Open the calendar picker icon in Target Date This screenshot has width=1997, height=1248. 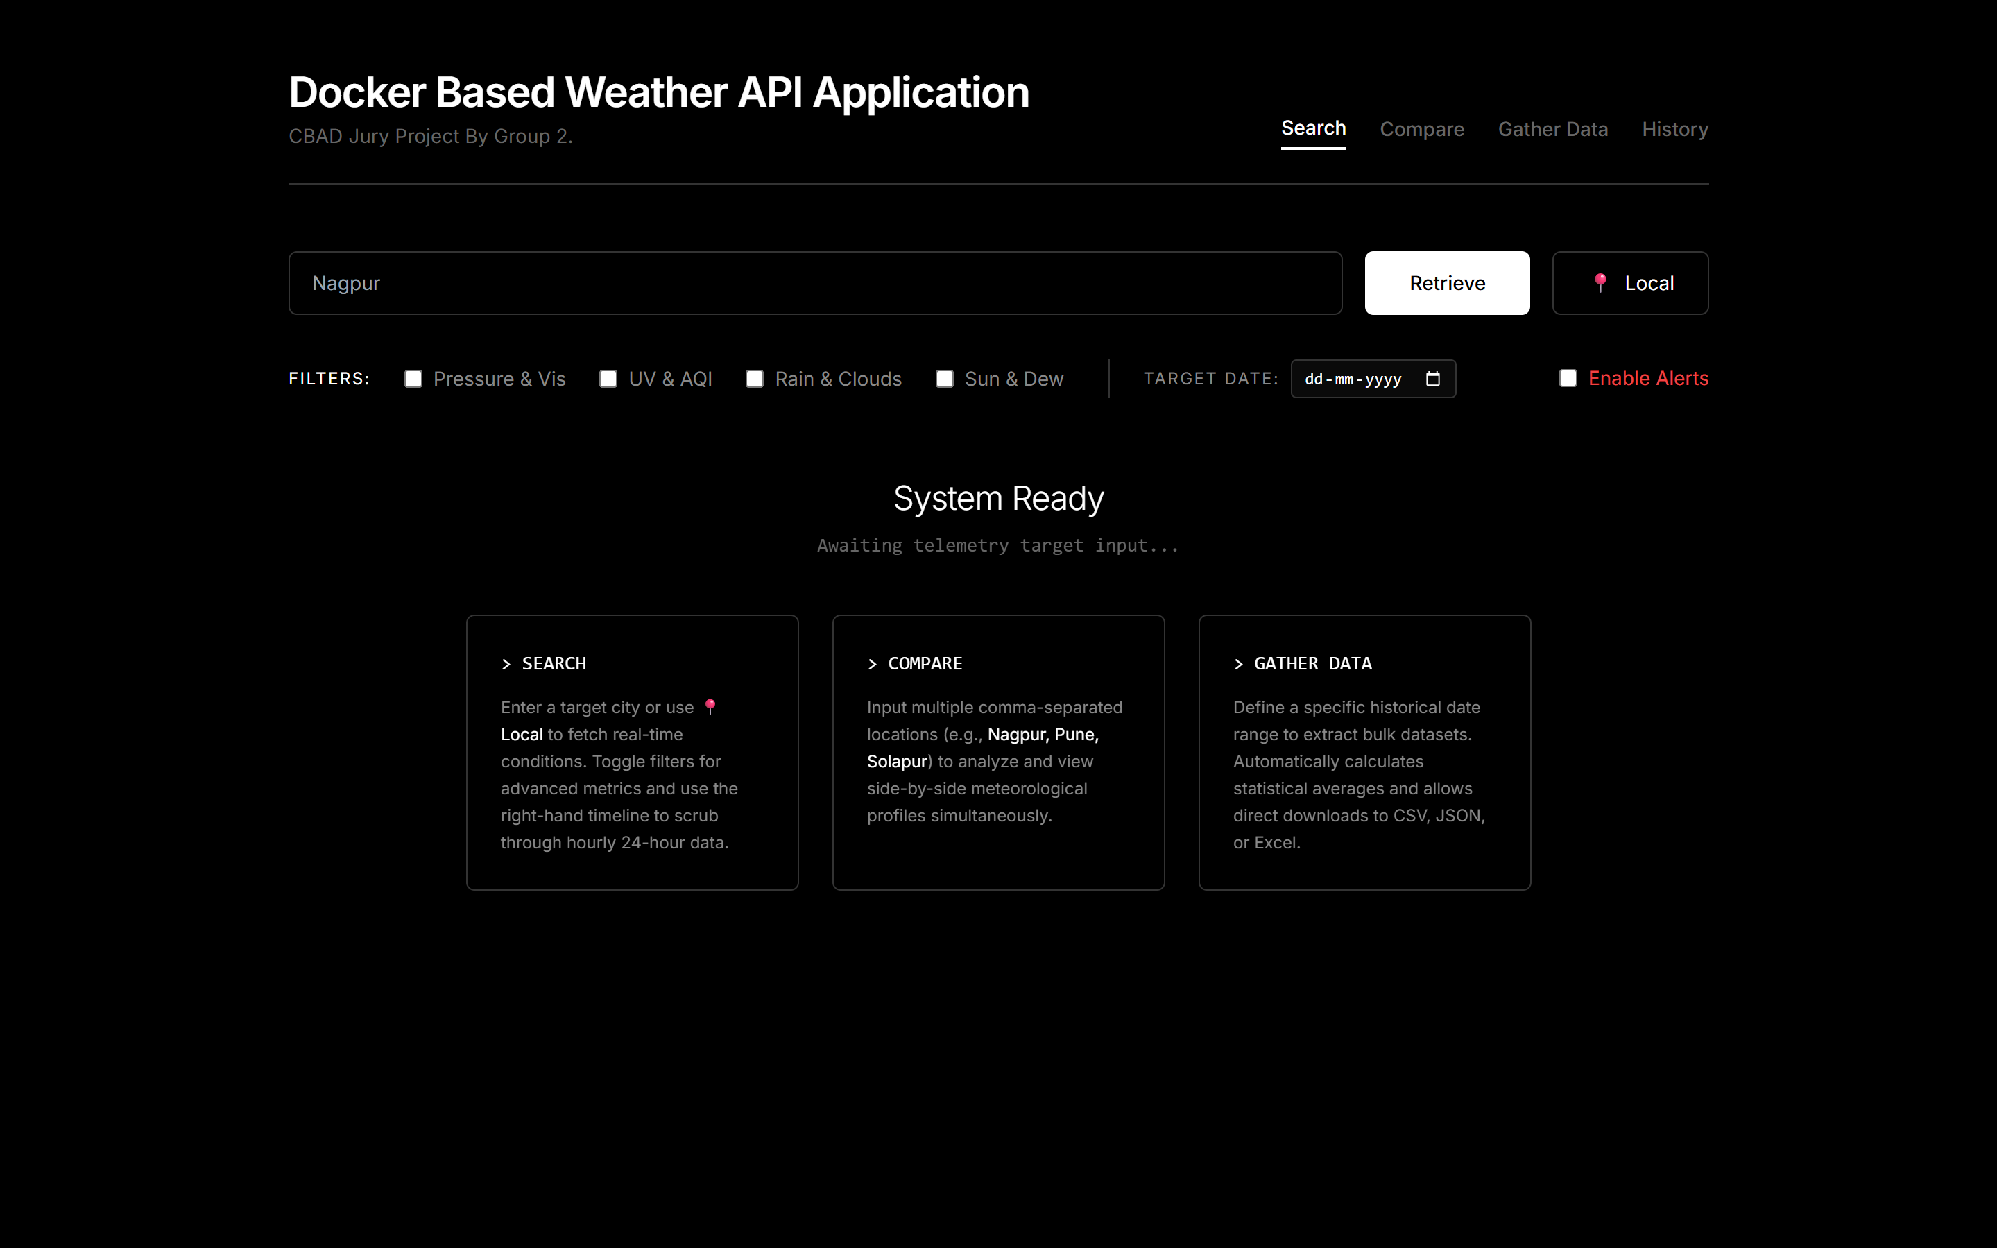point(1432,379)
